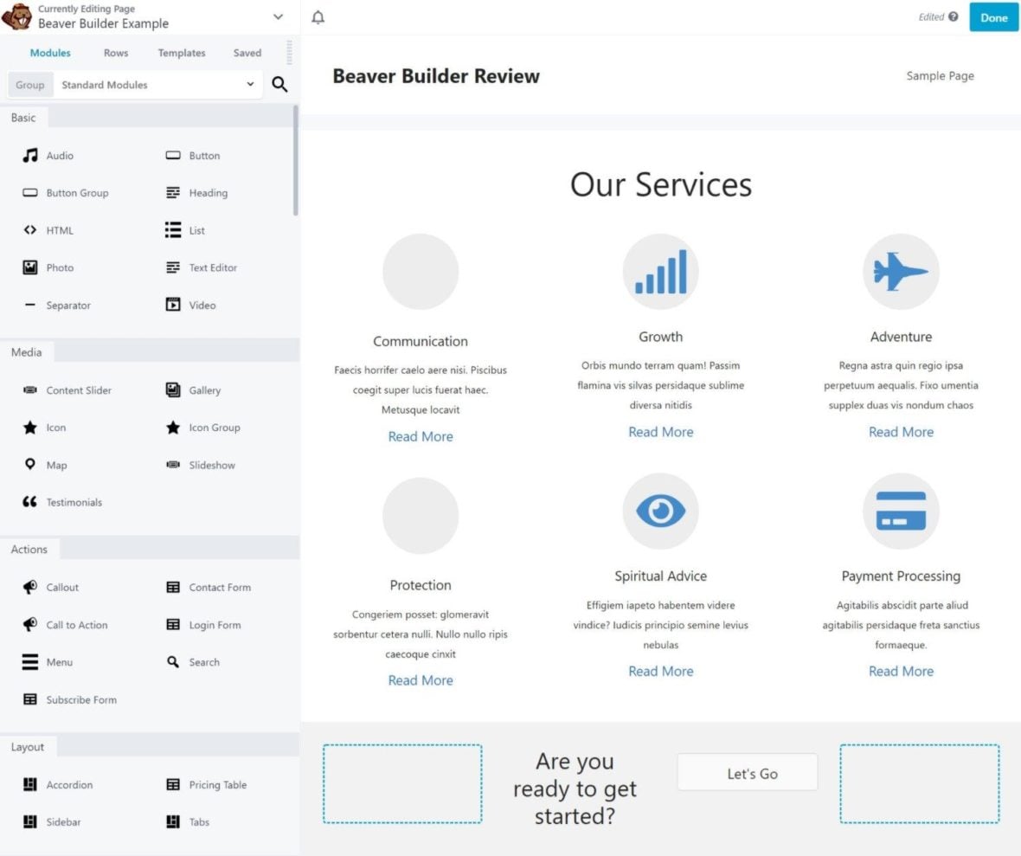Open module search with the magnifier icon
The image size is (1021, 856).
[279, 85]
